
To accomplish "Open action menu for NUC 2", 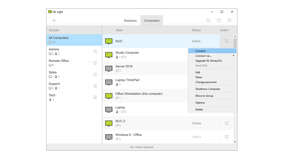I will (x=227, y=123).
